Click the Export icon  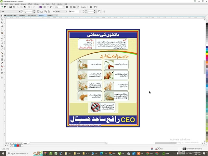click(x=48, y=7)
